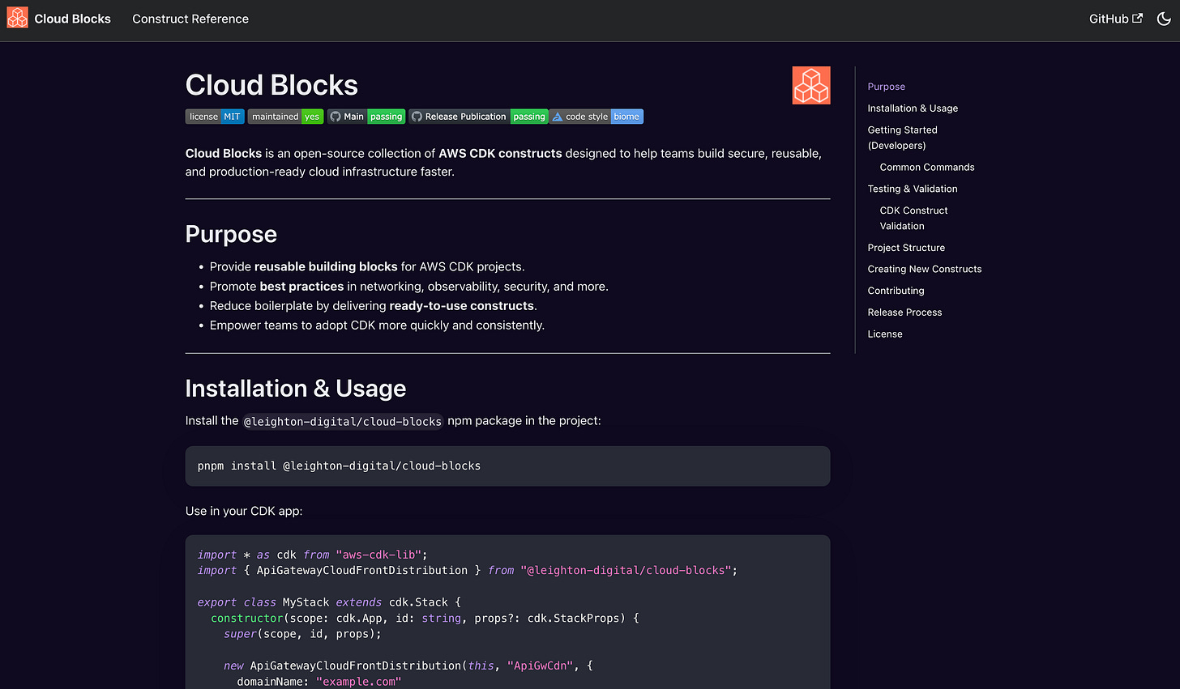1180x689 pixels.
Task: Click the orange cubes logo beside heading
Action: pos(811,85)
